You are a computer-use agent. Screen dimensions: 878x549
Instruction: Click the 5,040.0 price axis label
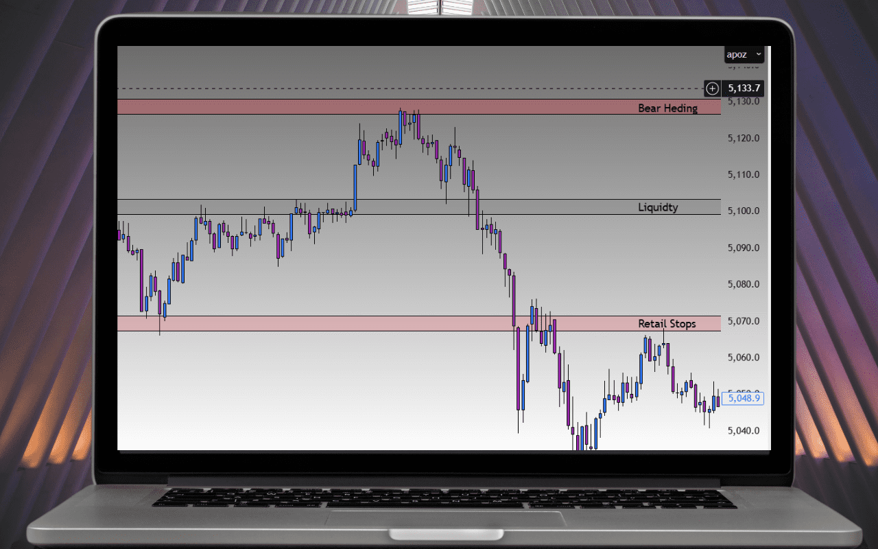click(744, 431)
